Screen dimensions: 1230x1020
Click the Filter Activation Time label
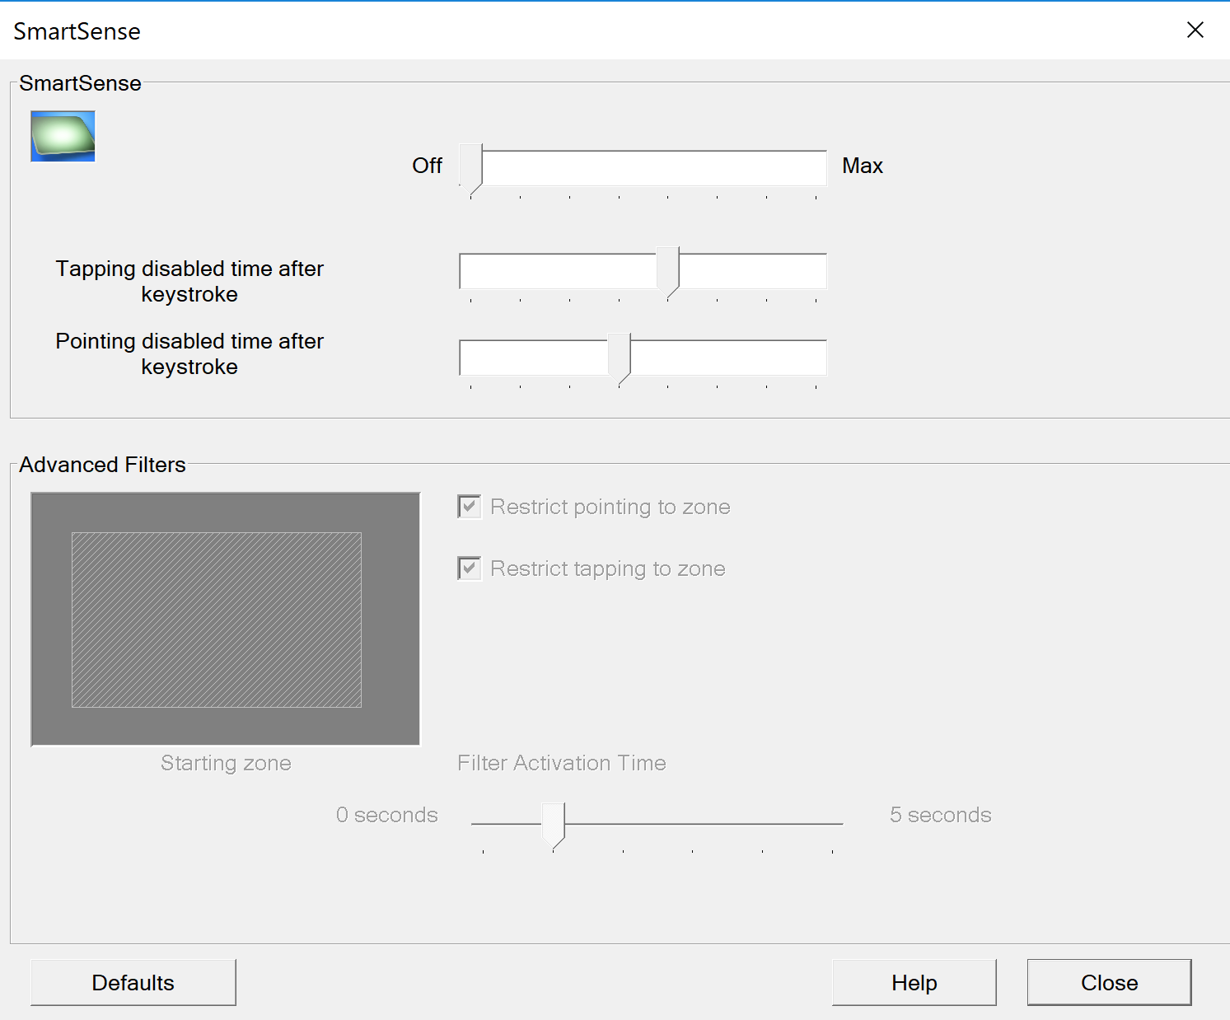pyautogui.click(x=561, y=763)
